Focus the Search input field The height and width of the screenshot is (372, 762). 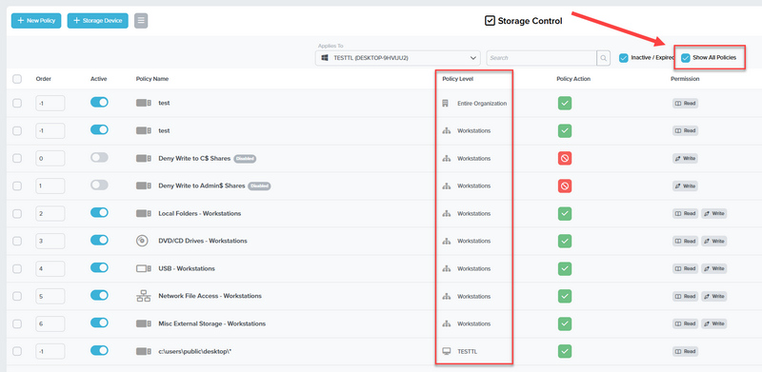point(541,58)
